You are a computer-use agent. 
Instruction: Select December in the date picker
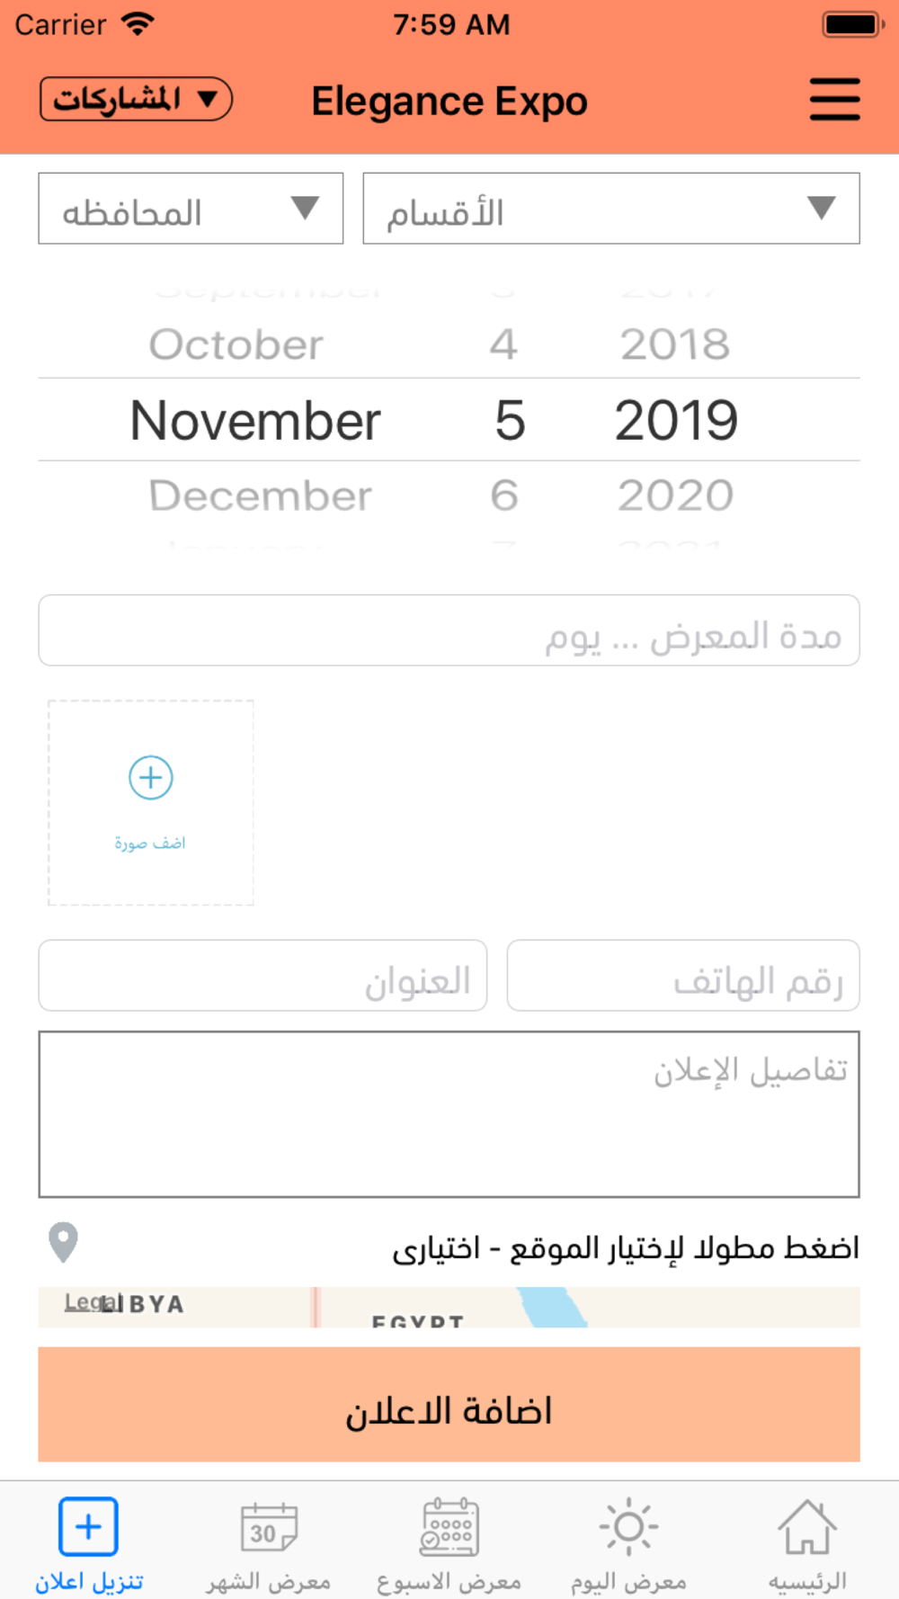260,496
